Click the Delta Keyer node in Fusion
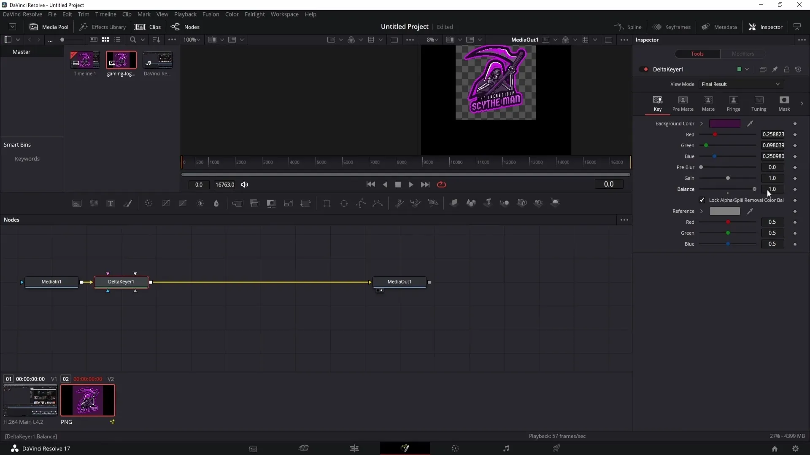810x455 pixels. pos(121,282)
